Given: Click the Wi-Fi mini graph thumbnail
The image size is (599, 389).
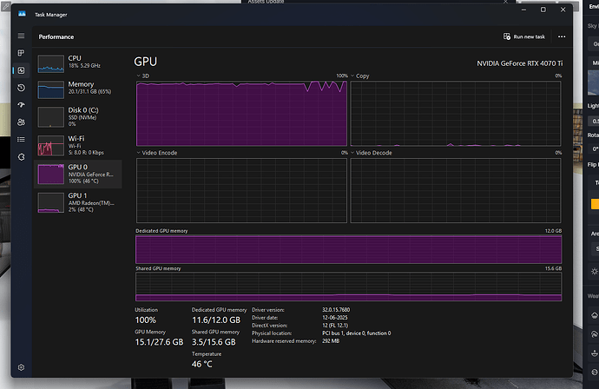Looking at the screenshot, I should point(51,146).
